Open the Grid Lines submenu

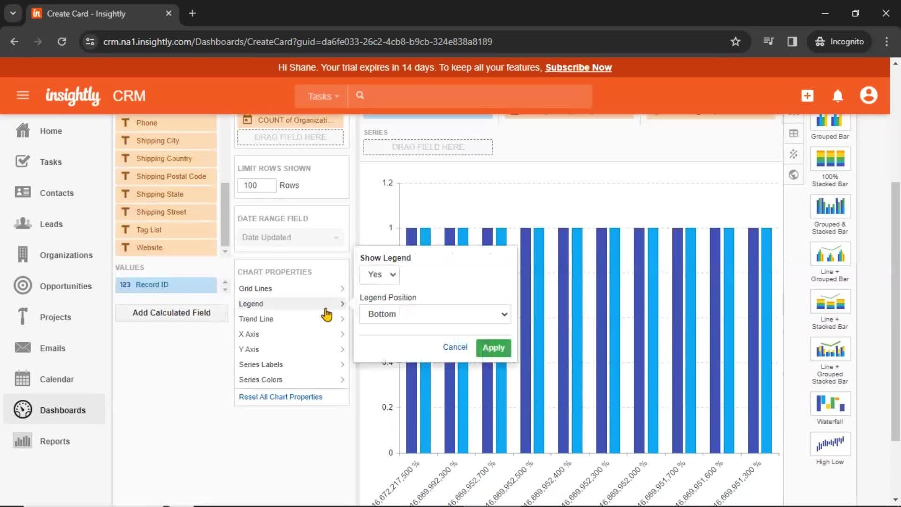click(291, 288)
